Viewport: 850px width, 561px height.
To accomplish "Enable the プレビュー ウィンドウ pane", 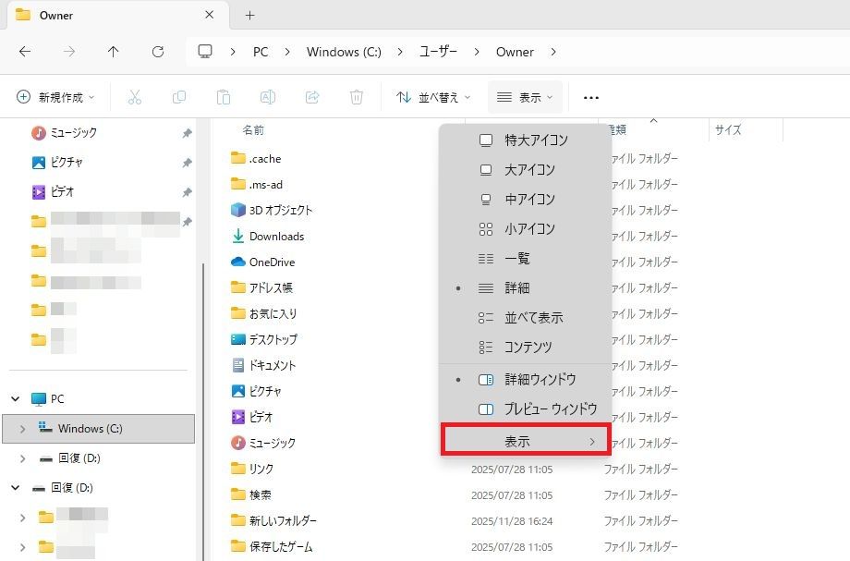I will point(550,409).
